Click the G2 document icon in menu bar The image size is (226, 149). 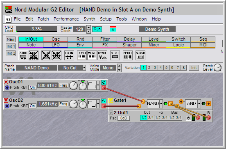pos(8,19)
